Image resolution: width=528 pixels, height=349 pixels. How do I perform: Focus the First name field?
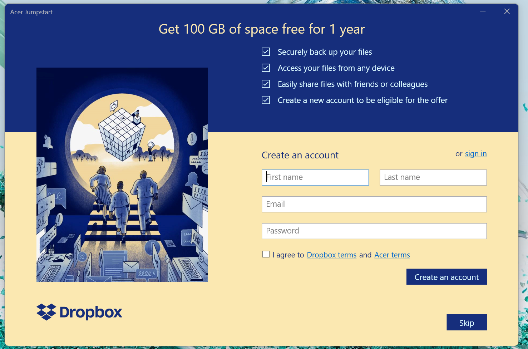315,177
